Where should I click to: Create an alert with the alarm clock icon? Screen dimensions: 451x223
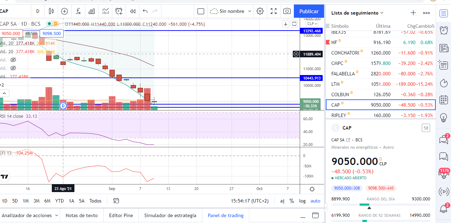(119, 11)
